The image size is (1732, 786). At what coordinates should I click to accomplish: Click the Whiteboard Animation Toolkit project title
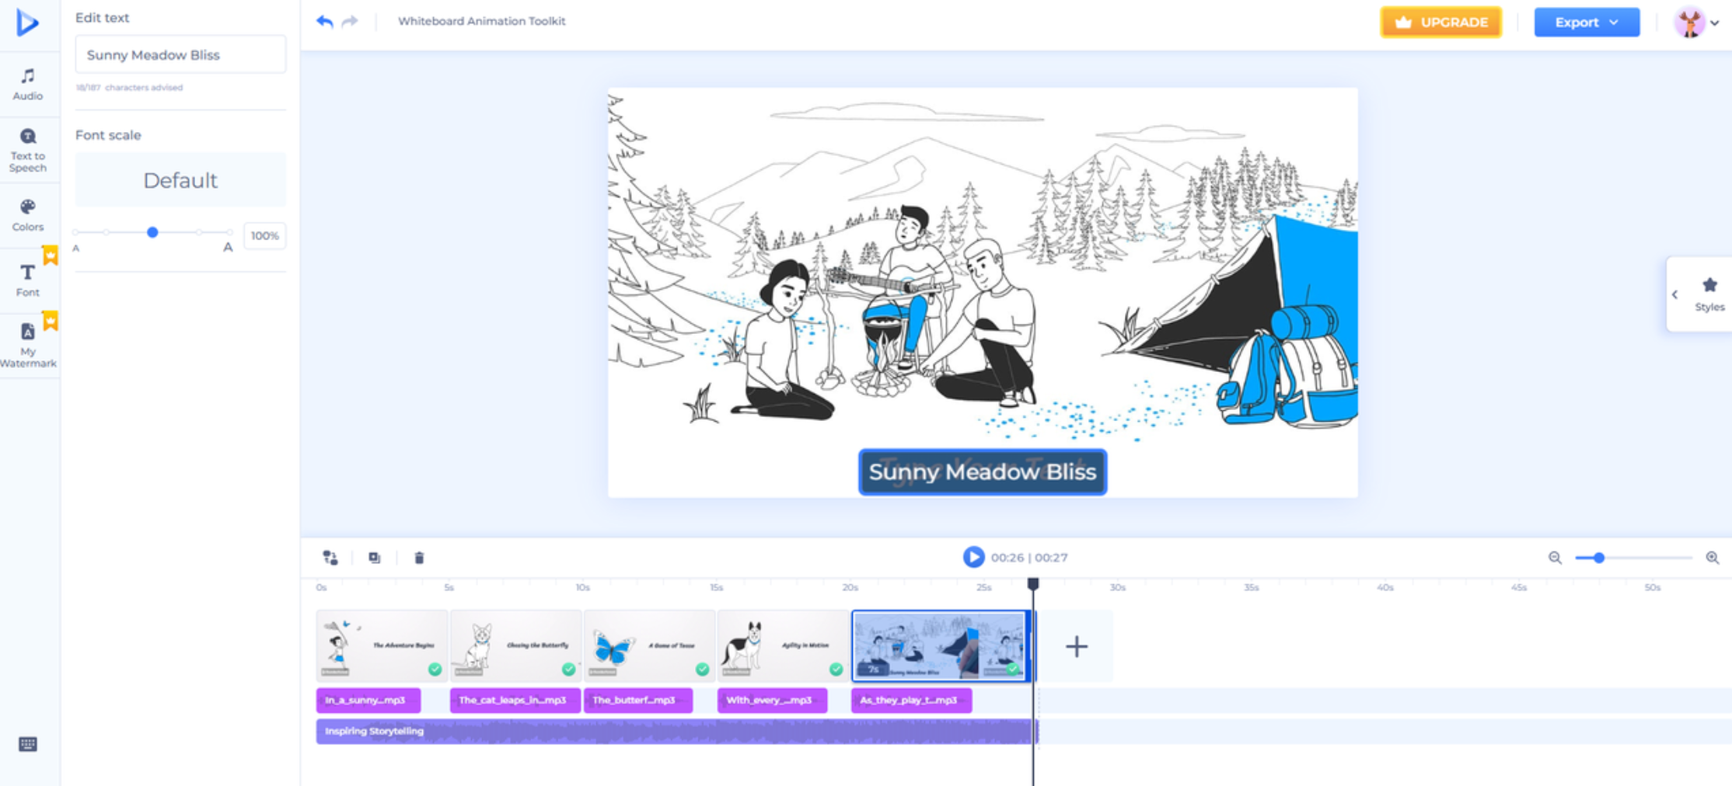click(482, 21)
